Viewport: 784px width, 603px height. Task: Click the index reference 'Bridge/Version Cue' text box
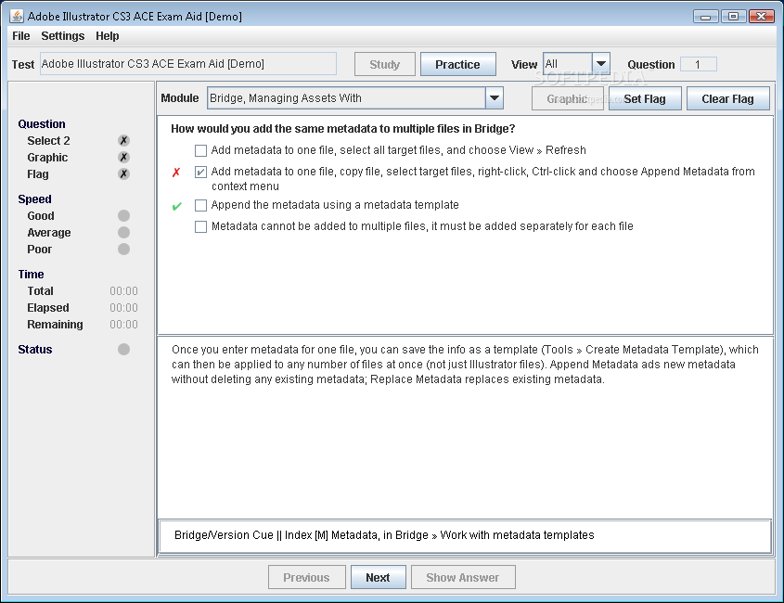(465, 535)
